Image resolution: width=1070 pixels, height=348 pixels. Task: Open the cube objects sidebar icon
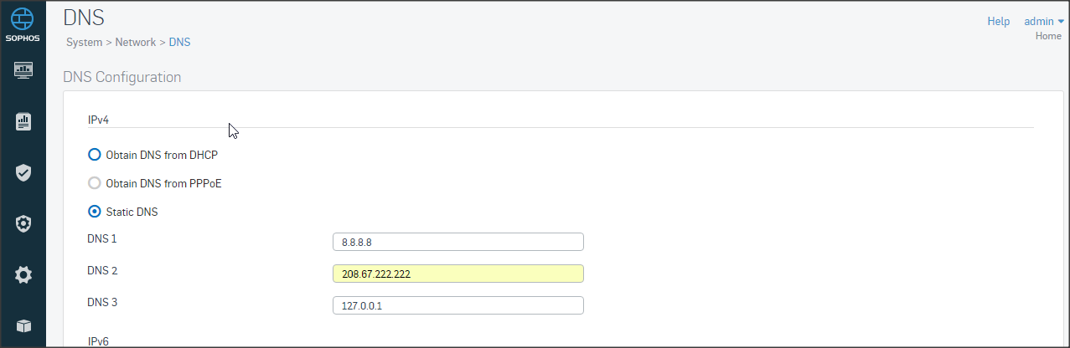click(x=23, y=325)
